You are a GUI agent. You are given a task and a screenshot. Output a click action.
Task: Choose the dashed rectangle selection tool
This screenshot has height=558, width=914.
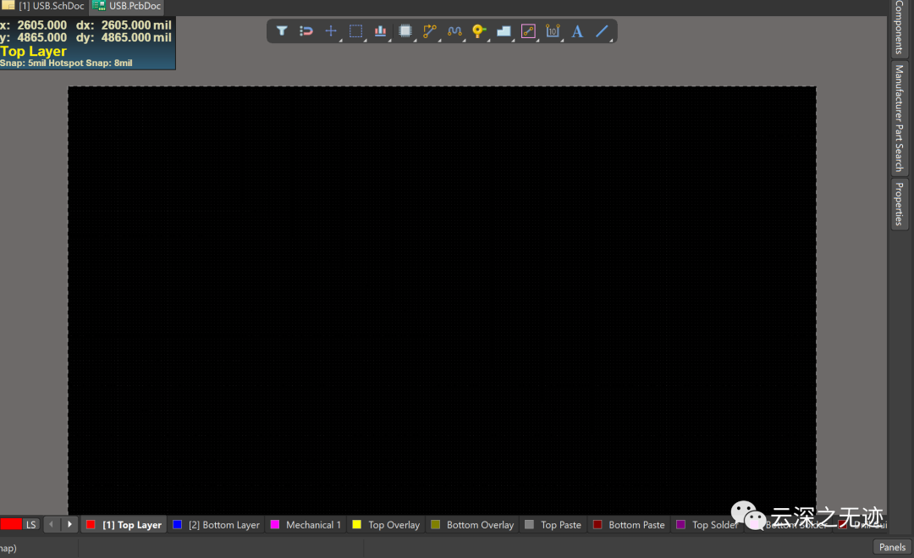[355, 30]
